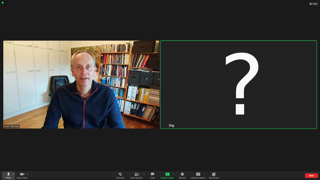Expand video options arrow beside Stop Video
Screen dimensions: 320x180
(x=27, y=174)
